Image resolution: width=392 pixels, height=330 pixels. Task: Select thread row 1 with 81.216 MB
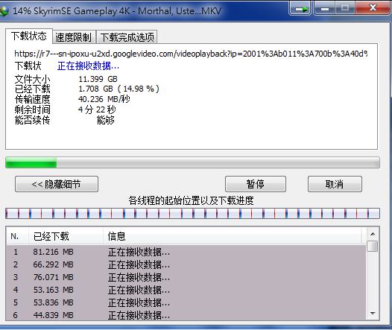186,252
